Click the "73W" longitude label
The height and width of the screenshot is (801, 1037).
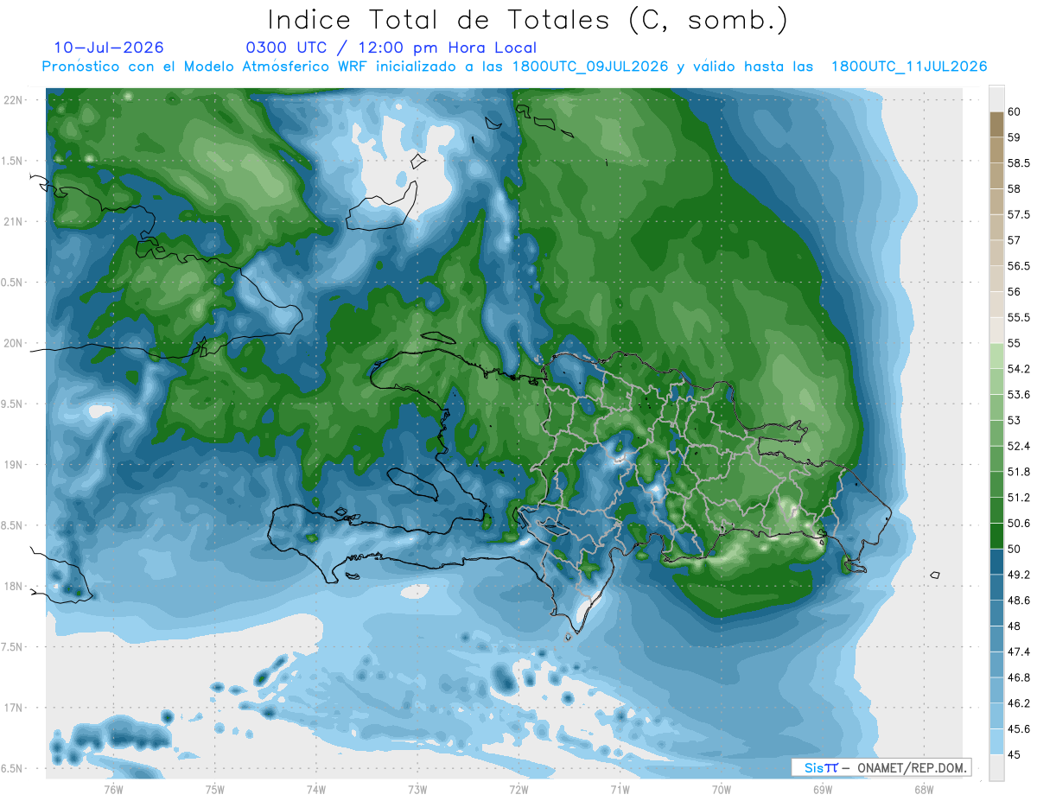(417, 789)
